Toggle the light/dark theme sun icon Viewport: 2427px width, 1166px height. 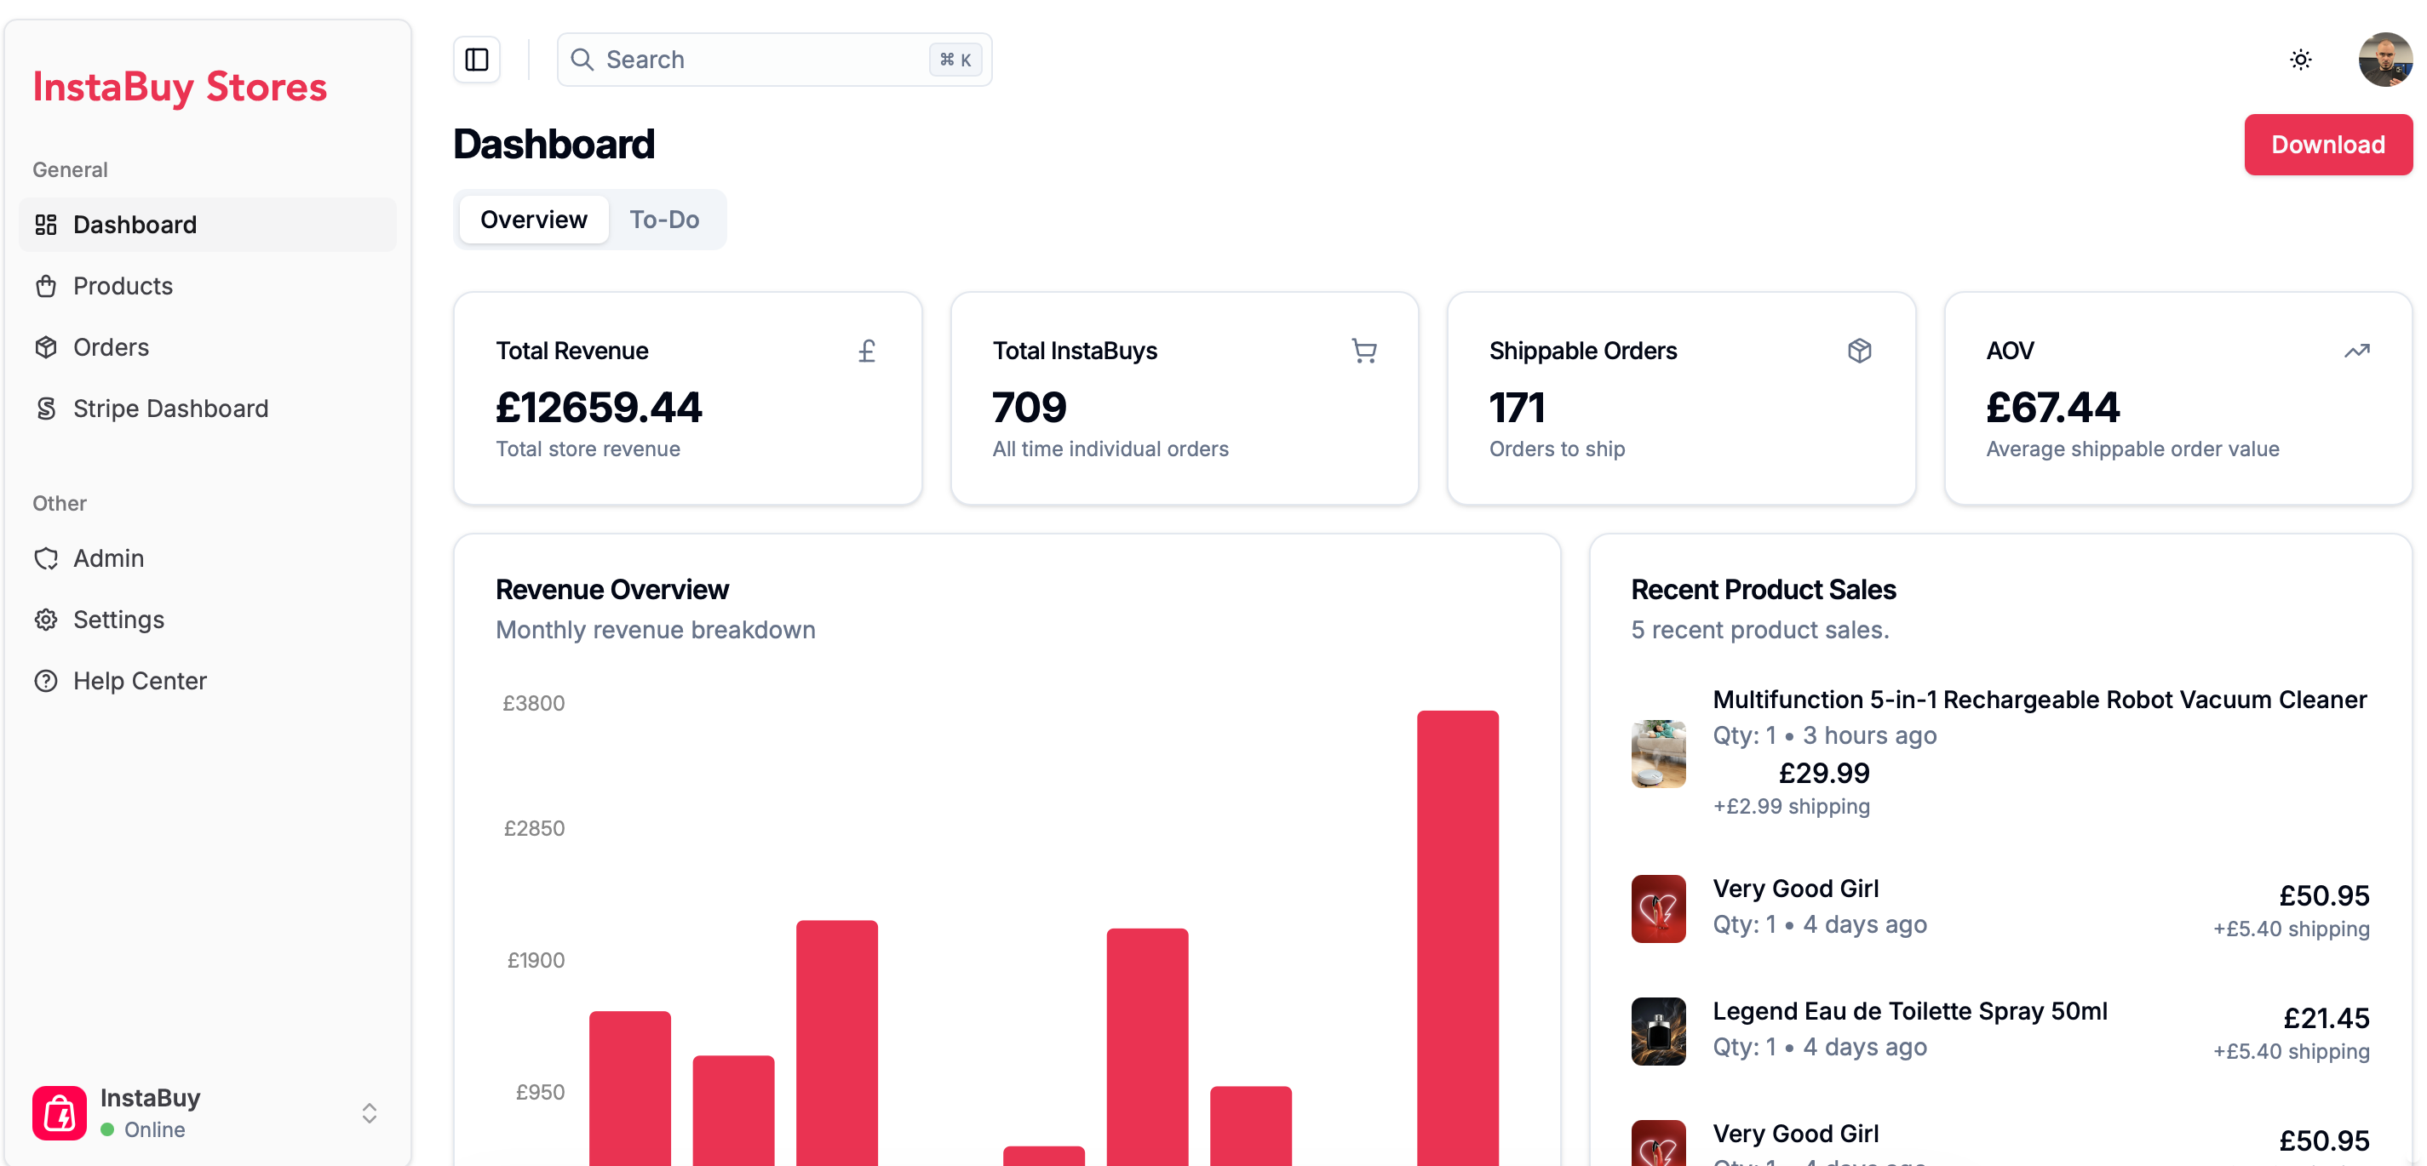coord(2300,60)
